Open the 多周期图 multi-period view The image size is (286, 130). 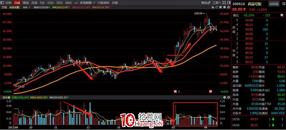(x=86, y=3)
